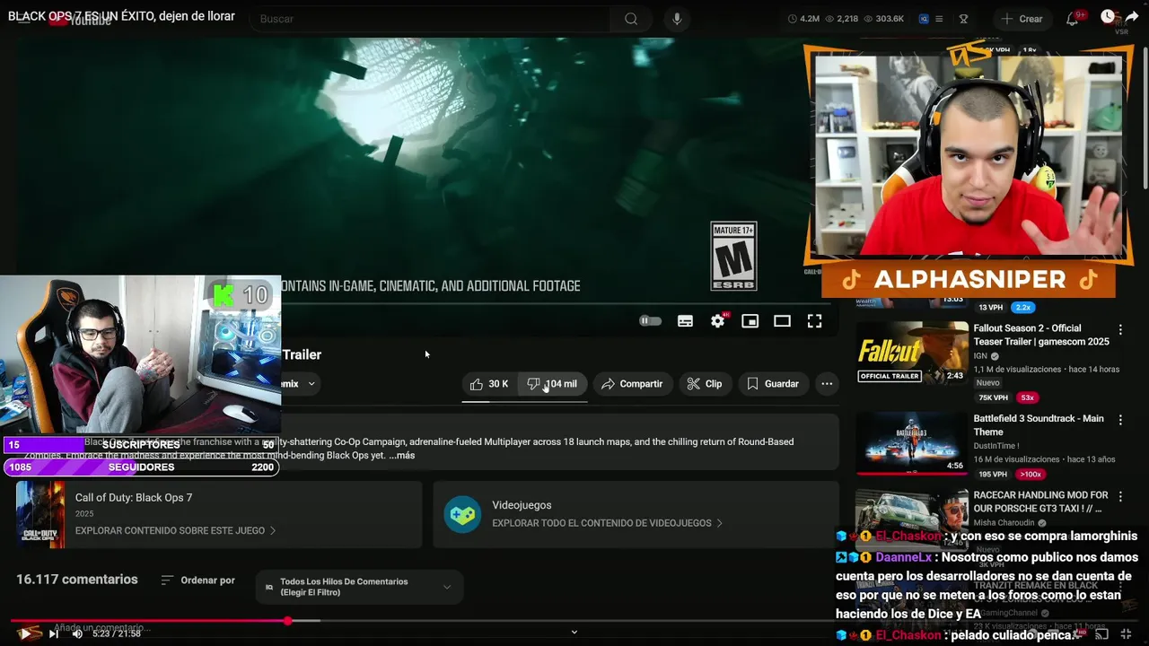Click the trophy icon in header
This screenshot has width=1149, height=646.
[964, 19]
